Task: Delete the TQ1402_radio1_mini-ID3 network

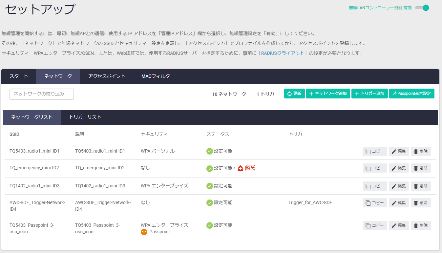Action: pyautogui.click(x=421, y=186)
